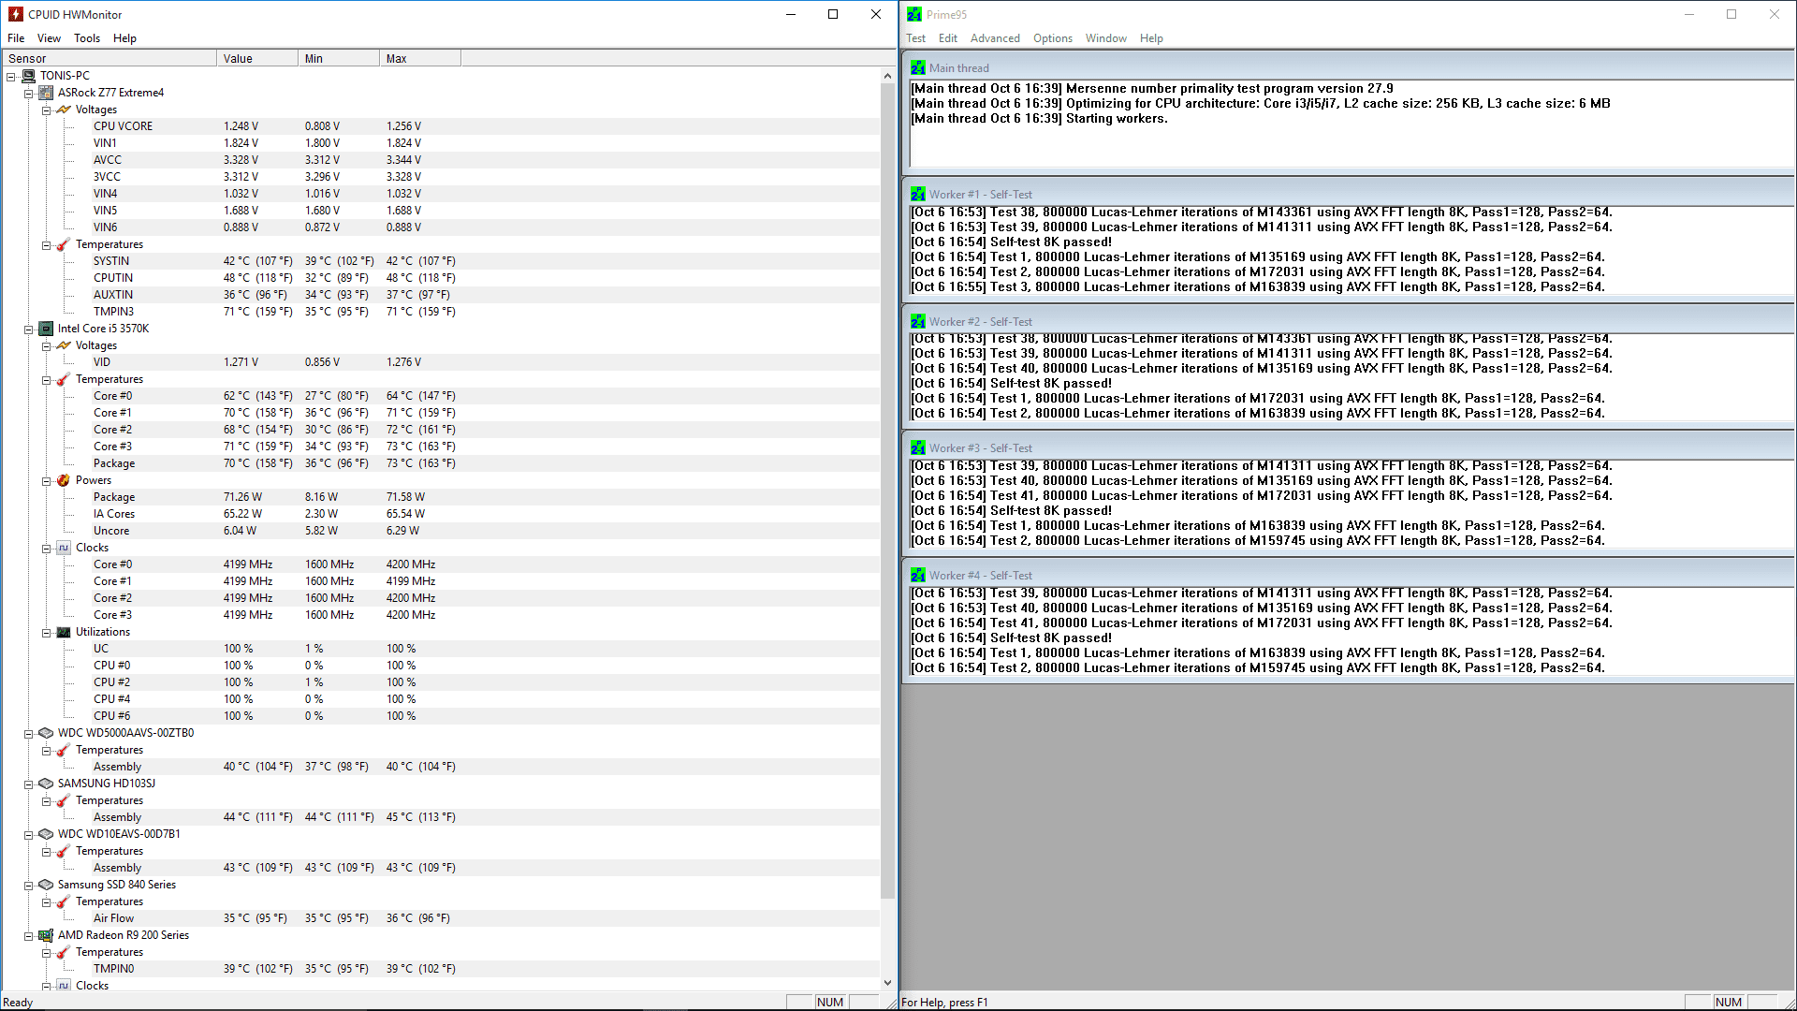Click the Prime95 app icon in title bar
The height and width of the screenshot is (1011, 1797).
[x=914, y=14]
